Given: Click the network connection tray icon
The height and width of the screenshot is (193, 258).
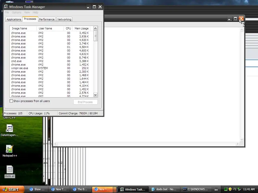Looking at the screenshot, I should coord(235,189).
